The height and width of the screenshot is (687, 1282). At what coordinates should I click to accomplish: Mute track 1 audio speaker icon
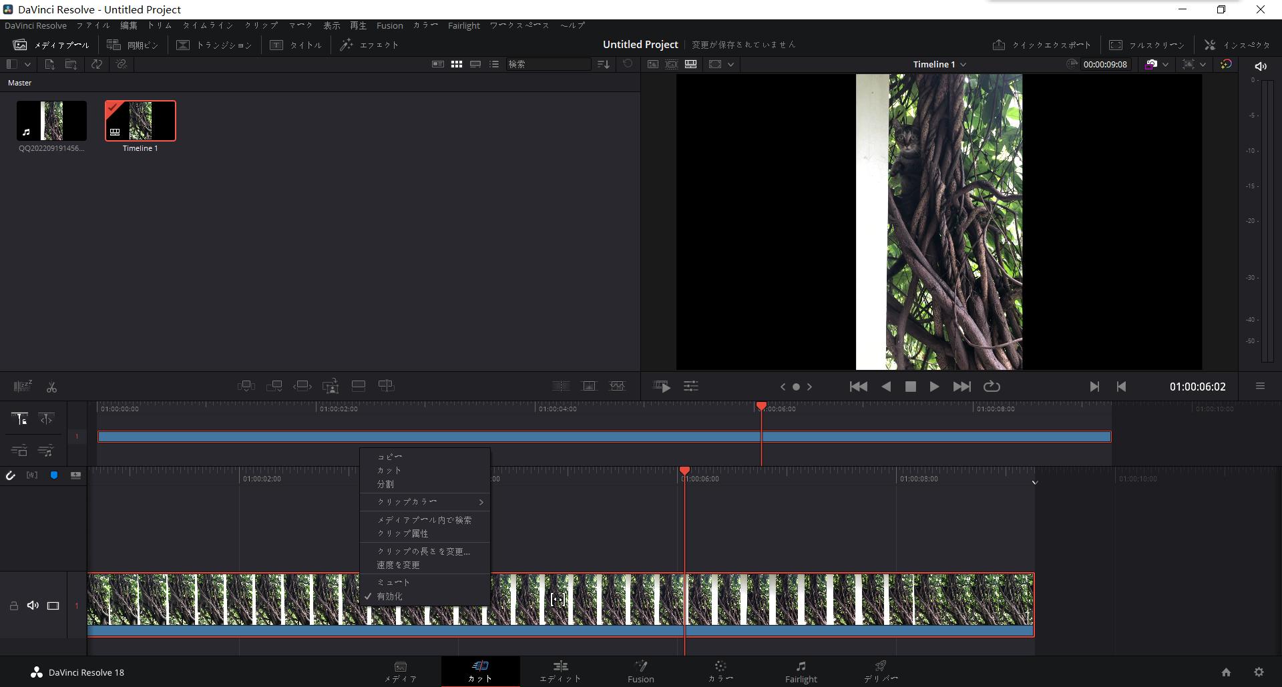pyautogui.click(x=33, y=606)
